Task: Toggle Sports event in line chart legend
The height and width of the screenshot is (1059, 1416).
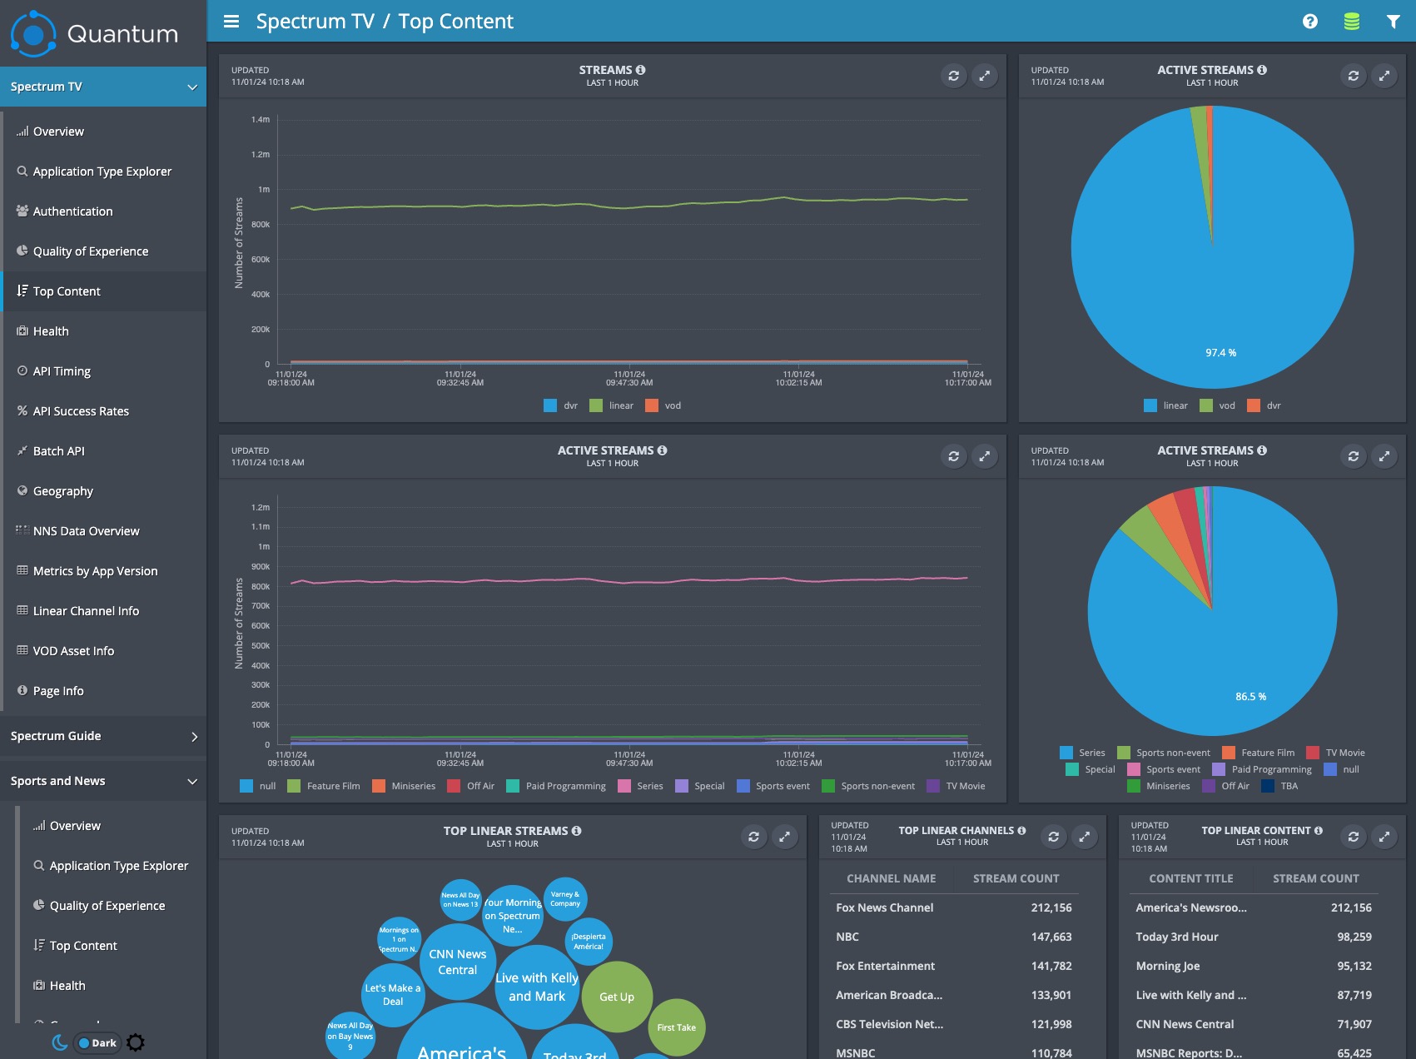Action: tap(773, 786)
